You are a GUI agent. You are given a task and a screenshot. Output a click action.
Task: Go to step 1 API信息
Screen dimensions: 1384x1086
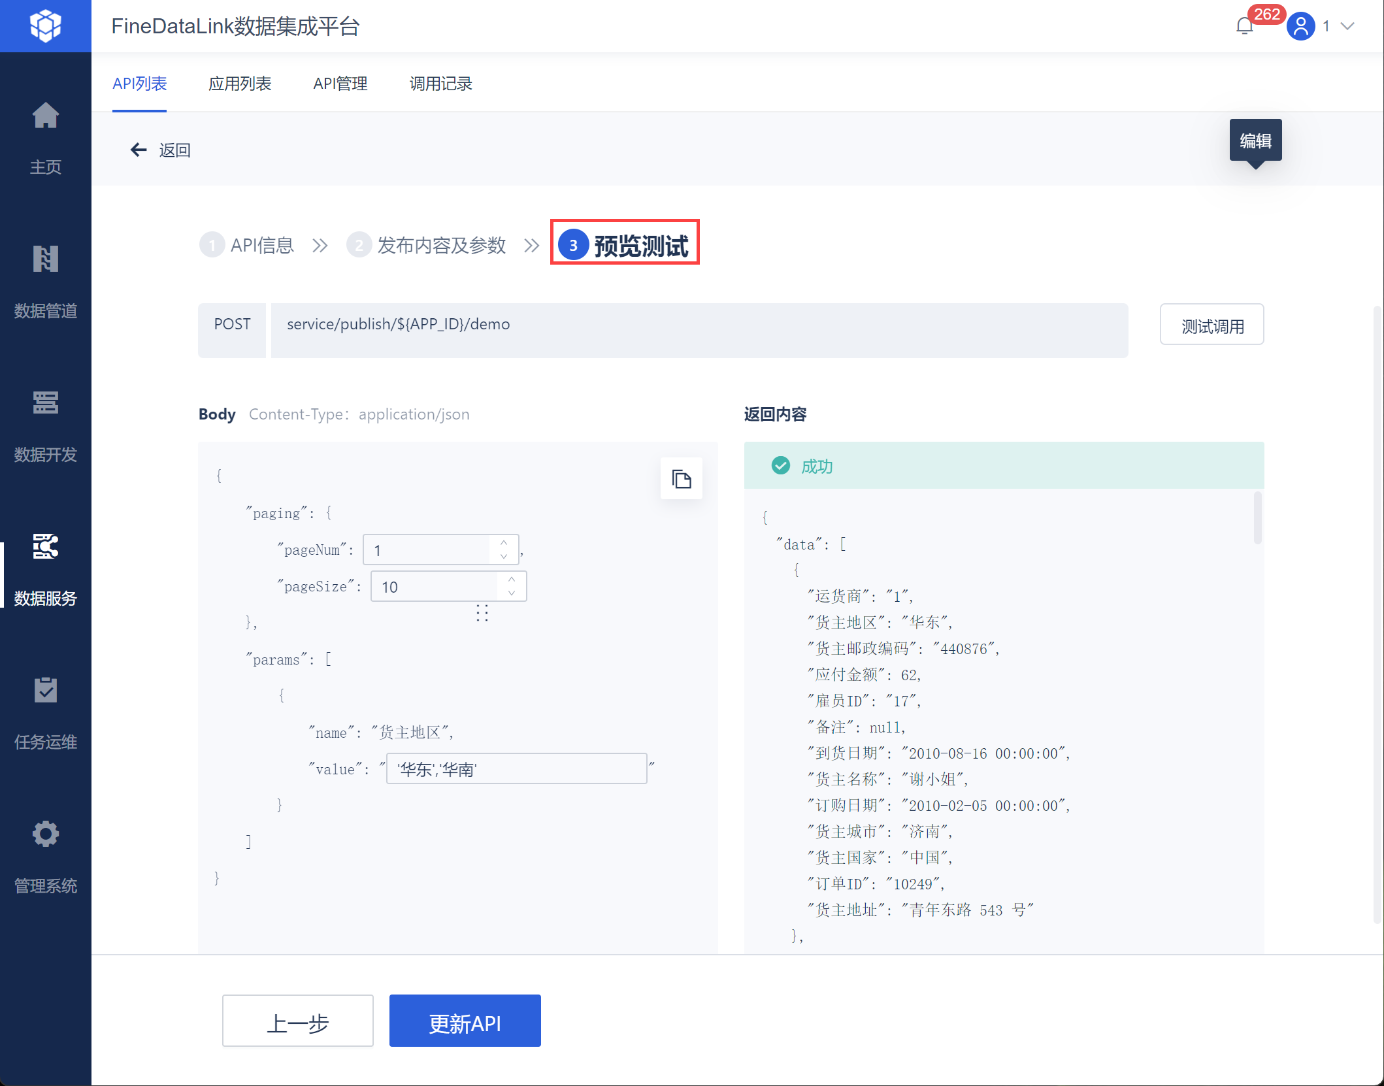[247, 245]
